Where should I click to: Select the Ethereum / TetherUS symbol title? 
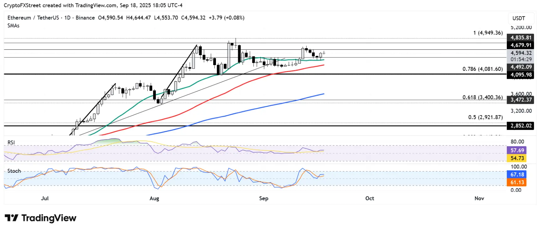[33, 18]
